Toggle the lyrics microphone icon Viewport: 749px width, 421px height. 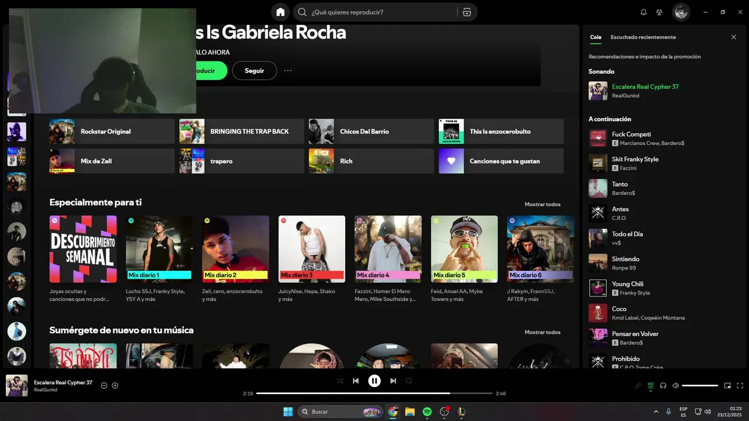click(638, 385)
